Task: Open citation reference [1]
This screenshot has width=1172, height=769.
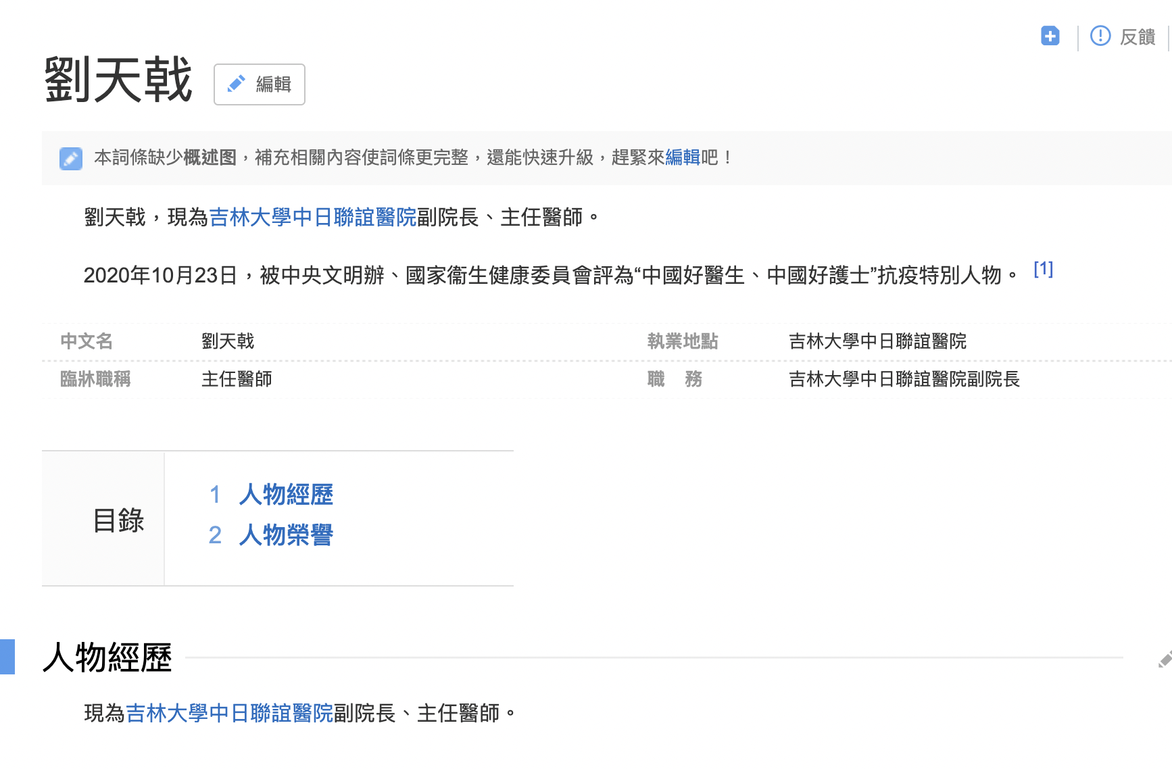Action: click(1044, 269)
